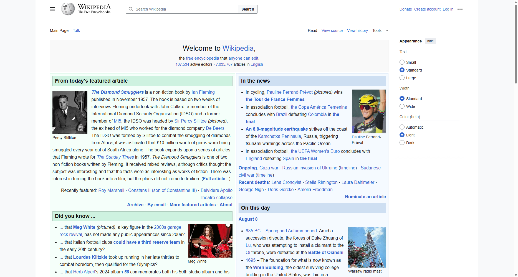Open the Stella Rimington link
Screen dimensions: 518x277
(321, 182)
